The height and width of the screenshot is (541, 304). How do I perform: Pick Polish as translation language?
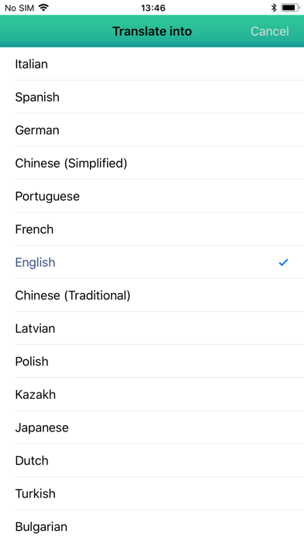pos(152,361)
